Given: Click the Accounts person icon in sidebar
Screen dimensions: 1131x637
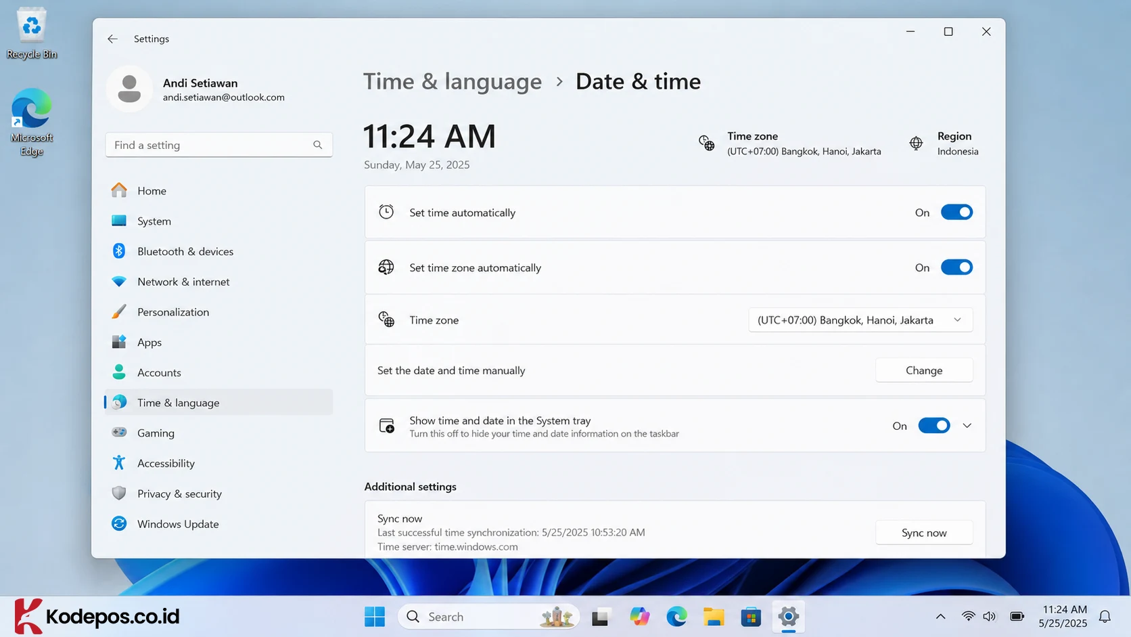Looking at the screenshot, I should pyautogui.click(x=119, y=372).
